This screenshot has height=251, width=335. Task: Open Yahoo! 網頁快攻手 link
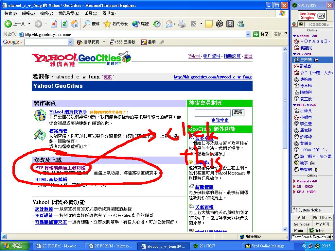[x=68, y=112]
